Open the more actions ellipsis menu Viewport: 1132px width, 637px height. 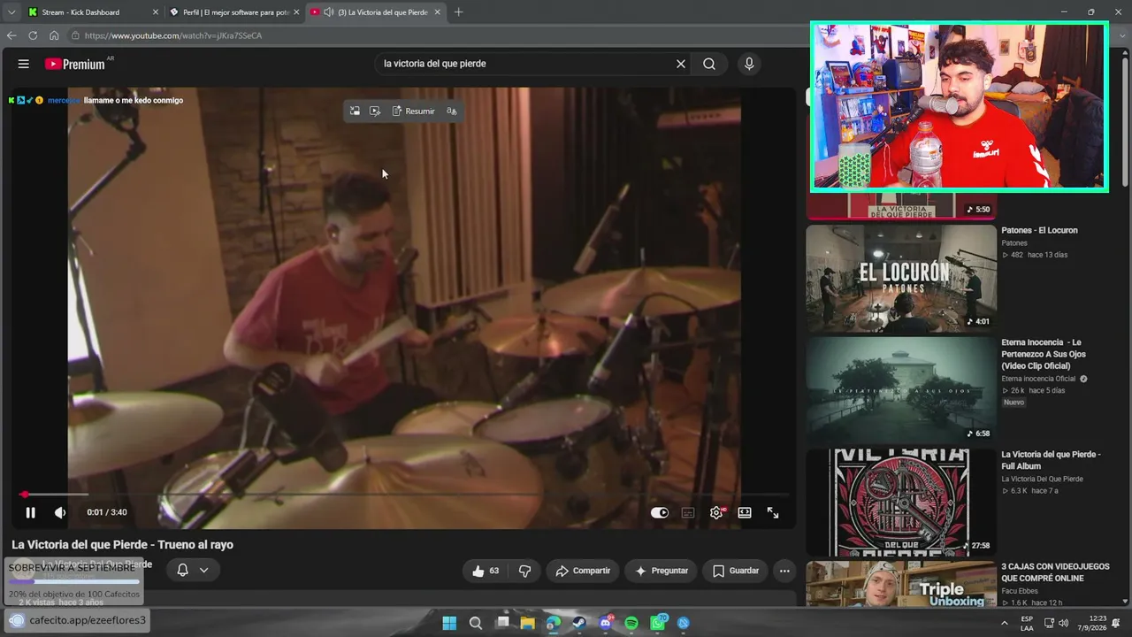(784, 571)
